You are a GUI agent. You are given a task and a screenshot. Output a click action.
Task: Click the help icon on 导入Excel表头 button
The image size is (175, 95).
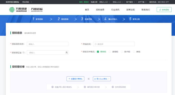tap(109, 79)
